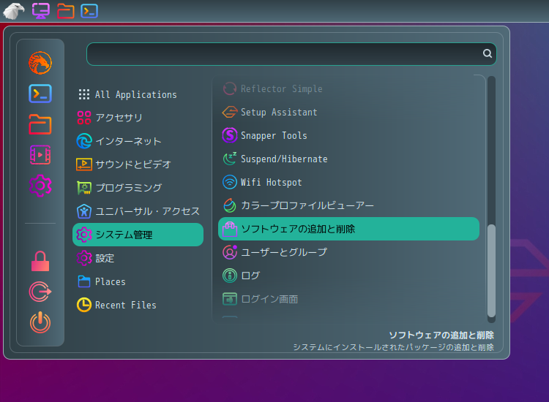Open ソフトウェアの追加と削除
The width and height of the screenshot is (549, 402).
pos(348,229)
